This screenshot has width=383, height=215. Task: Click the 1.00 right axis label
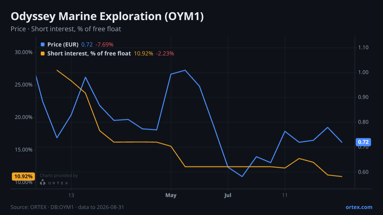coord(364,72)
